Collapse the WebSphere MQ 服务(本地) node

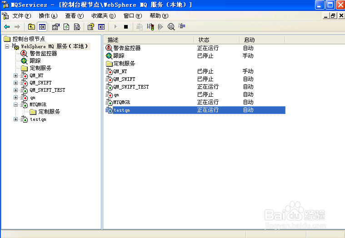(x=7, y=46)
